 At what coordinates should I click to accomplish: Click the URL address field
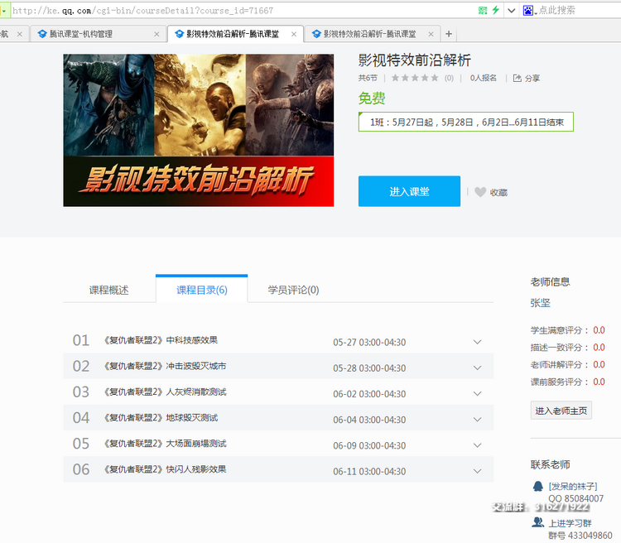point(242,11)
